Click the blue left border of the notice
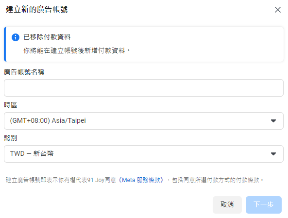Screen dimensions: 288x218 click(5, 44)
